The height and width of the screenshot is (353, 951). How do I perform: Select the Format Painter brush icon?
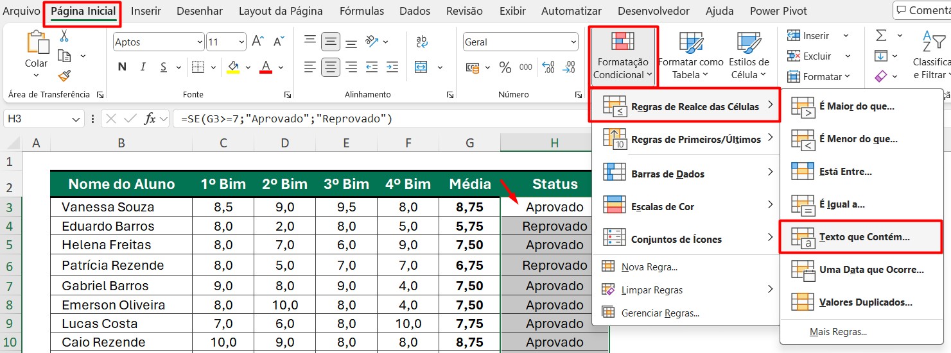tap(64, 76)
